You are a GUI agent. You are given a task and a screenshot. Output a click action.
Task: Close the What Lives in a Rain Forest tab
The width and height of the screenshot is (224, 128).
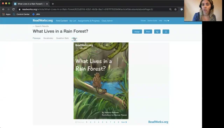click(47, 4)
